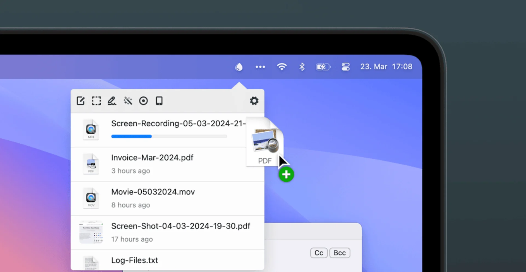Click the upload progress bar
This screenshot has width=526, height=272.
(x=169, y=136)
